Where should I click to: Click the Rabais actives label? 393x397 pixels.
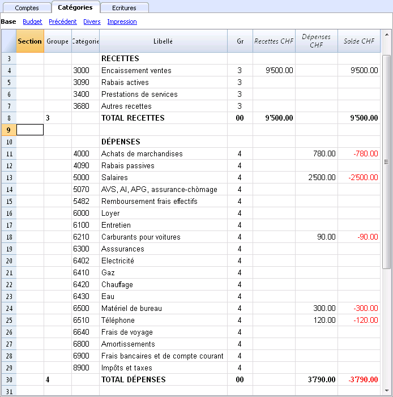(x=125, y=82)
